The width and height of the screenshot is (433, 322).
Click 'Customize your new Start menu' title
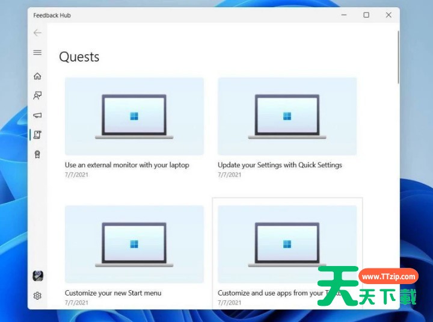click(113, 293)
